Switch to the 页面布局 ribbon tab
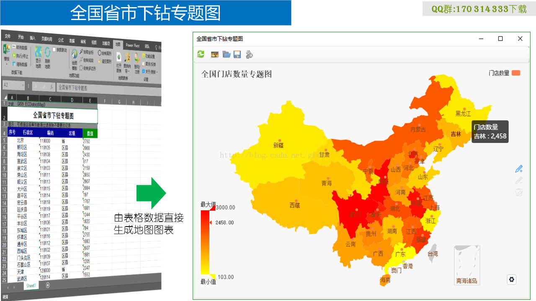Screen dimensions: 536x301 pos(47,39)
